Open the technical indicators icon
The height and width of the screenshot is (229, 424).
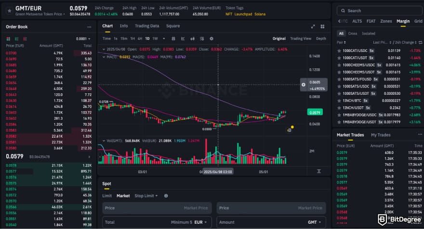(183, 38)
